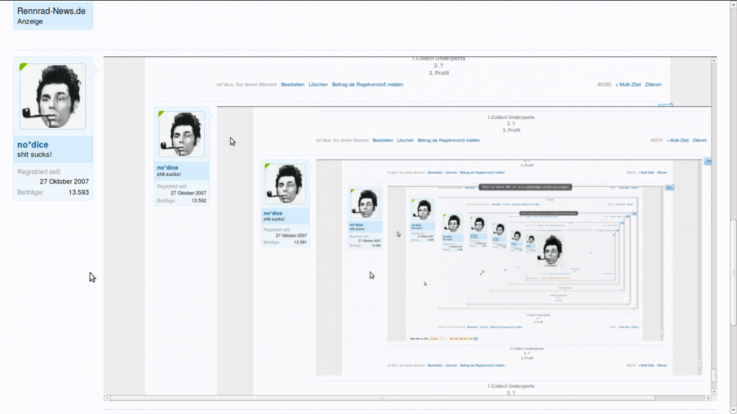This screenshot has width=737, height=414.
Task: Click Bearbeiten in the #9380 post row
Action: pos(292,85)
